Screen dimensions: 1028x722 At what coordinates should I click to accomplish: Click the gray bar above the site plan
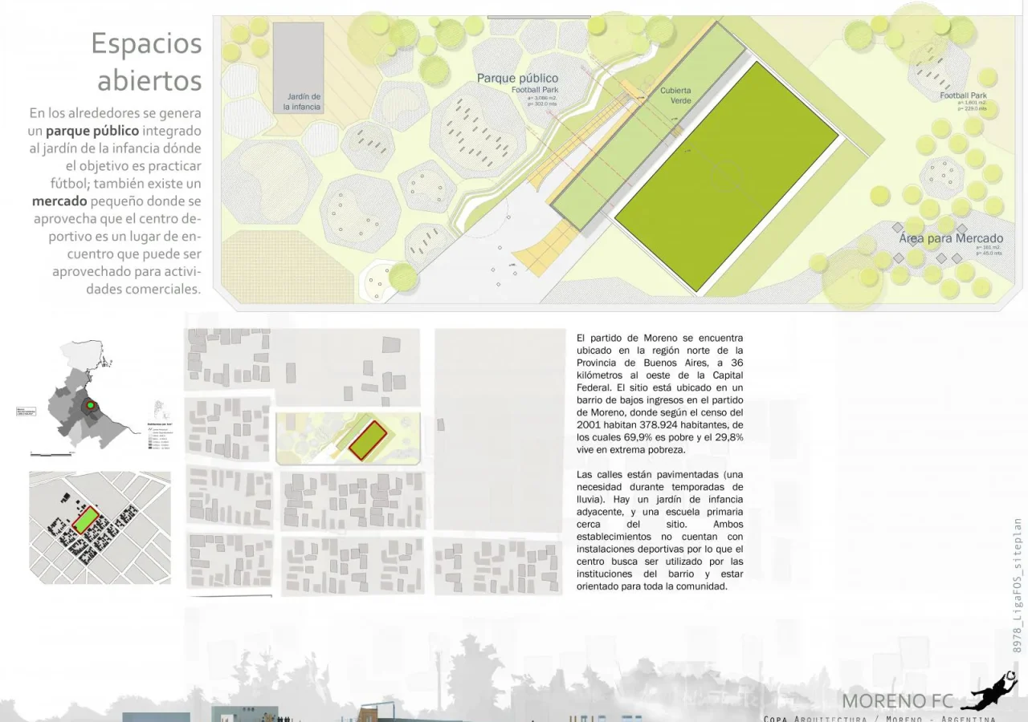[x=527, y=16]
